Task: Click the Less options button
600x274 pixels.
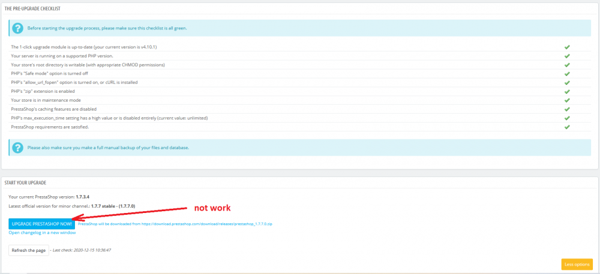Action: [577, 264]
